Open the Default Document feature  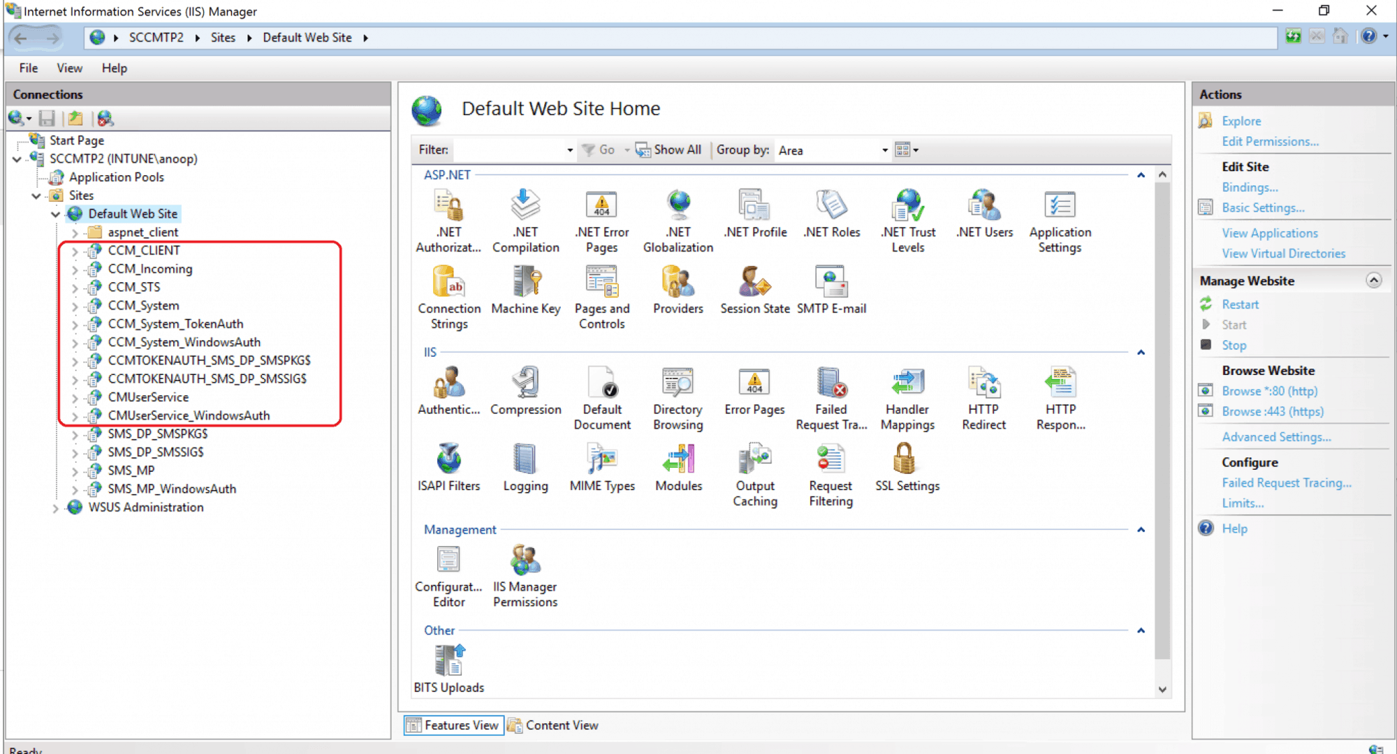pyautogui.click(x=601, y=398)
